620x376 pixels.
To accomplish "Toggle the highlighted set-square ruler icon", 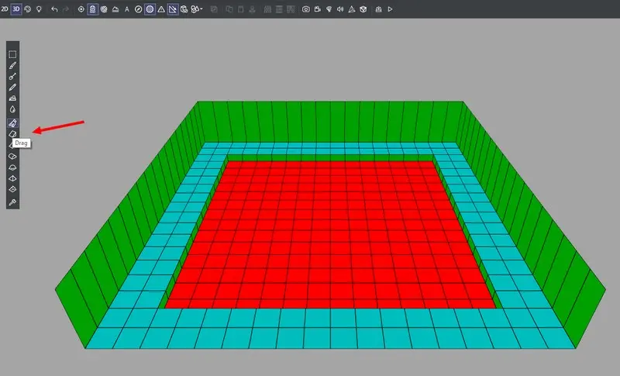I will point(173,9).
